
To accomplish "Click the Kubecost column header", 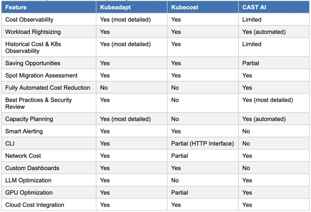I will click(x=185, y=7).
